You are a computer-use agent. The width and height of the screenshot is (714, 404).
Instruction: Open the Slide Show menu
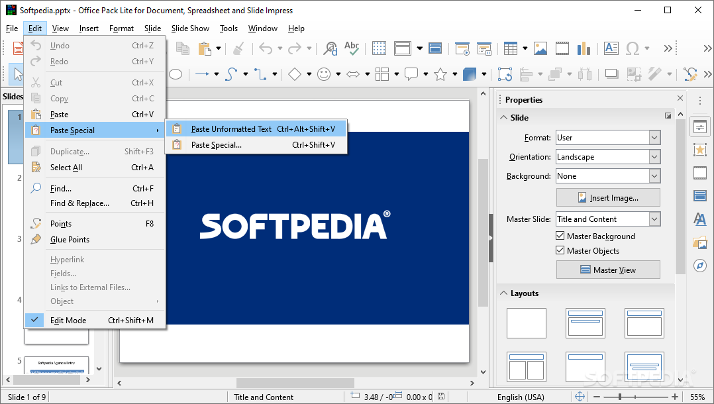(x=190, y=28)
